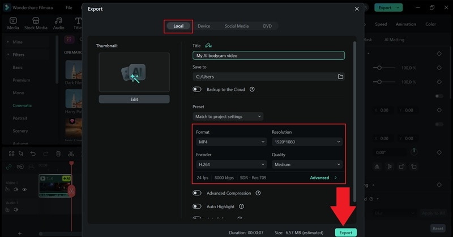Click the undo icon in timeline toolbar
The width and height of the screenshot is (453, 237).
click(x=33, y=154)
